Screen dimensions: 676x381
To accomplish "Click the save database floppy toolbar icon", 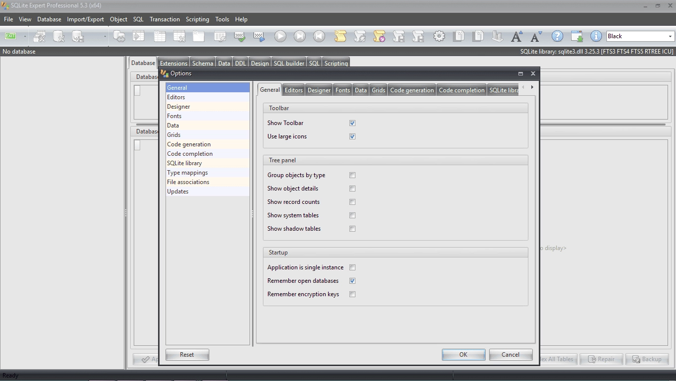I will pos(78,36).
